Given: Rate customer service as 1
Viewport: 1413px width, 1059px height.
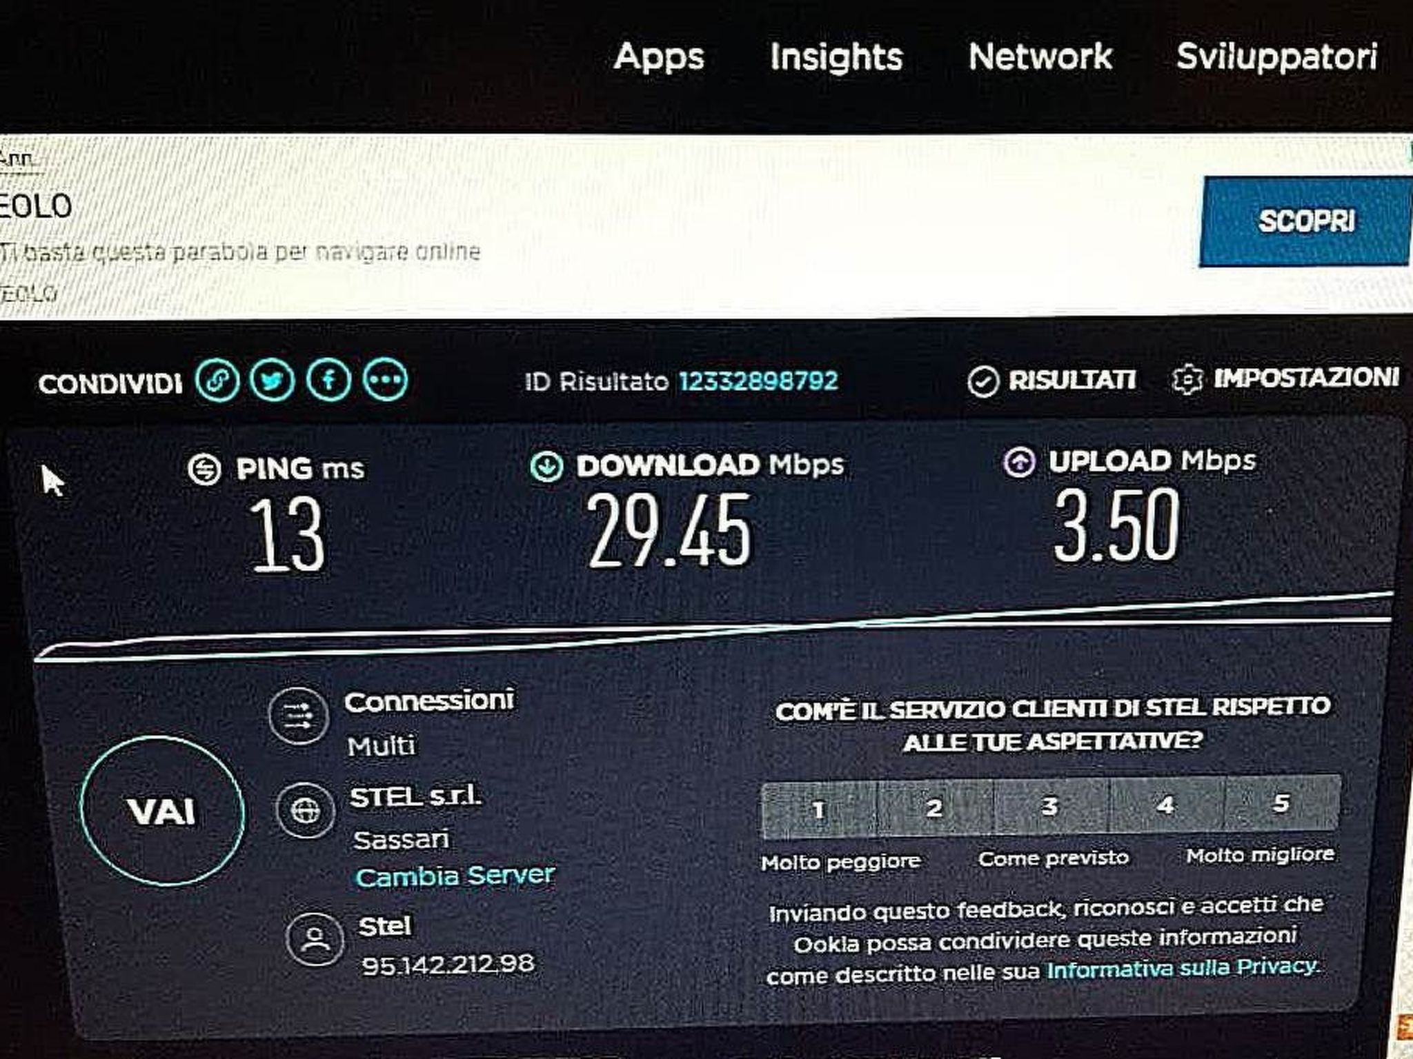Looking at the screenshot, I should tap(819, 809).
